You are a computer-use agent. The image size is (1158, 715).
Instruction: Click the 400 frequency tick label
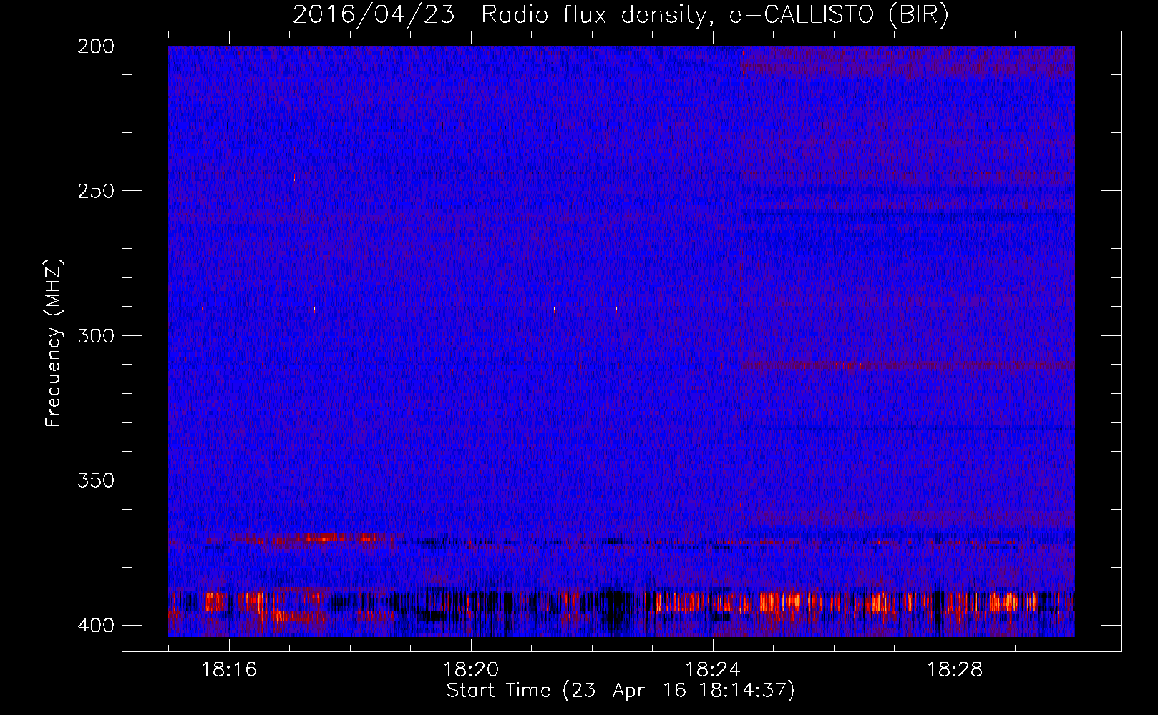coord(95,626)
